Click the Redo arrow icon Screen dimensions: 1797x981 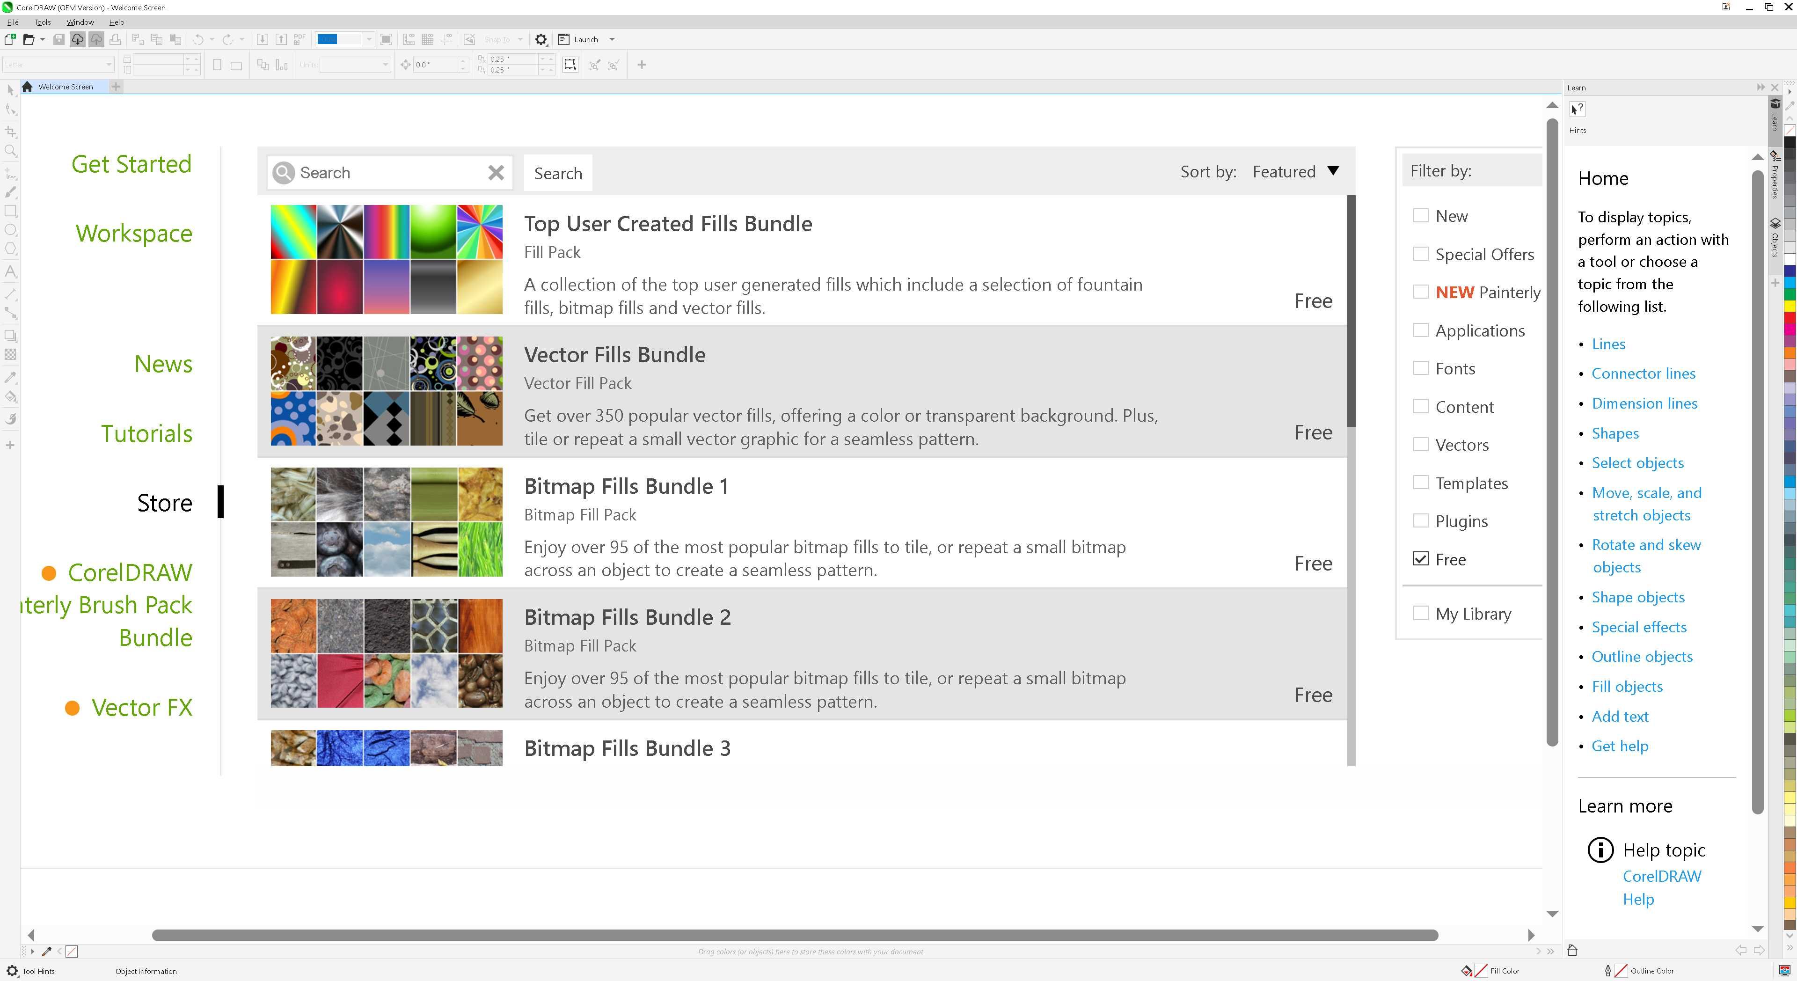click(228, 40)
